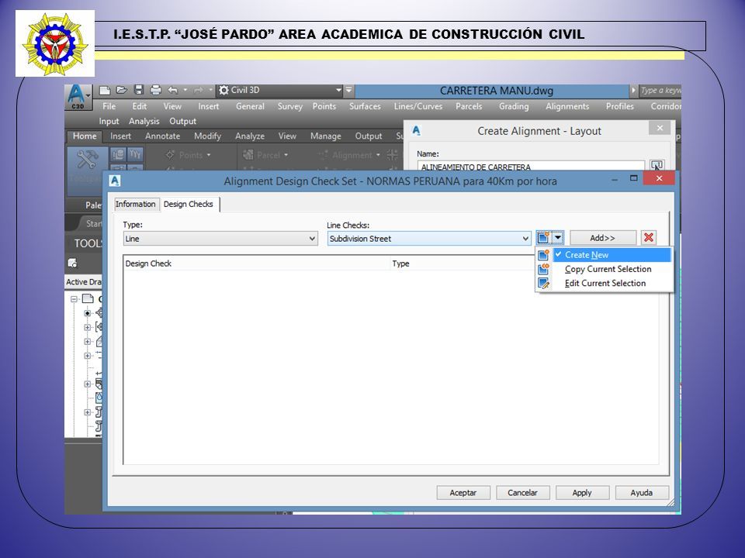745x558 pixels.
Task: Click the Alignment icon in the ribbon
Action: tap(323, 155)
